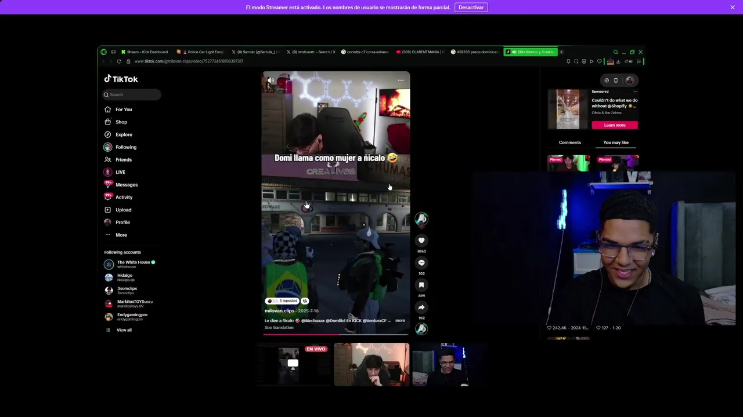Click the spinning sound disc icon

click(x=421, y=329)
